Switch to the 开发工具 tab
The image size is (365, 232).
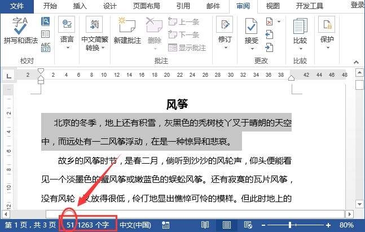310,6
